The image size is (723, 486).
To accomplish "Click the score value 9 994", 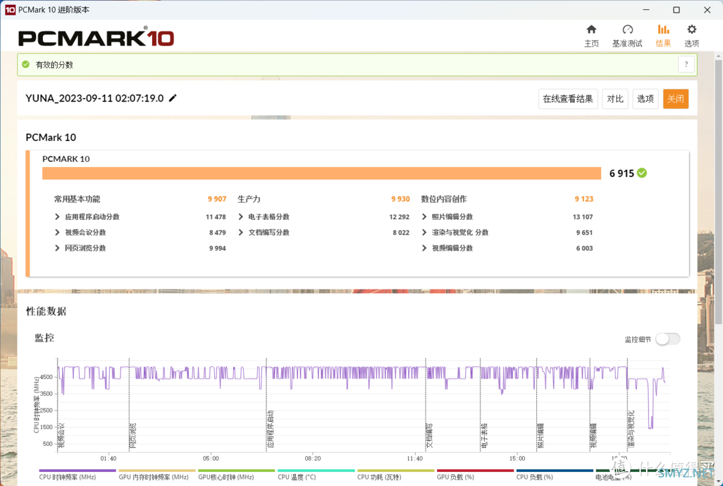I will pyautogui.click(x=218, y=248).
